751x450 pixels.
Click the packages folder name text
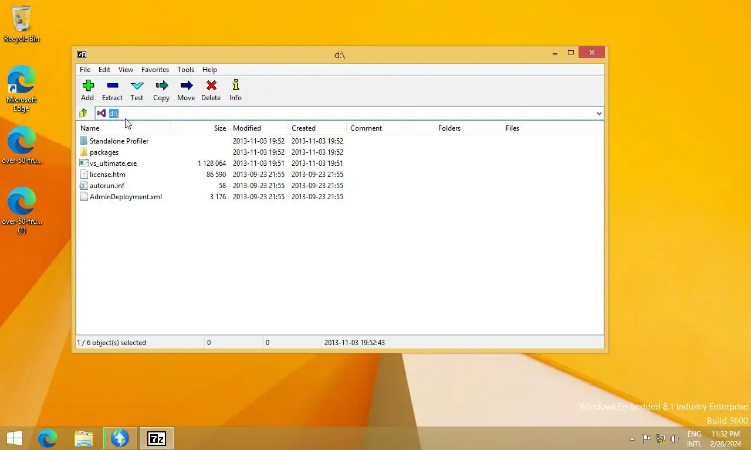coord(104,152)
